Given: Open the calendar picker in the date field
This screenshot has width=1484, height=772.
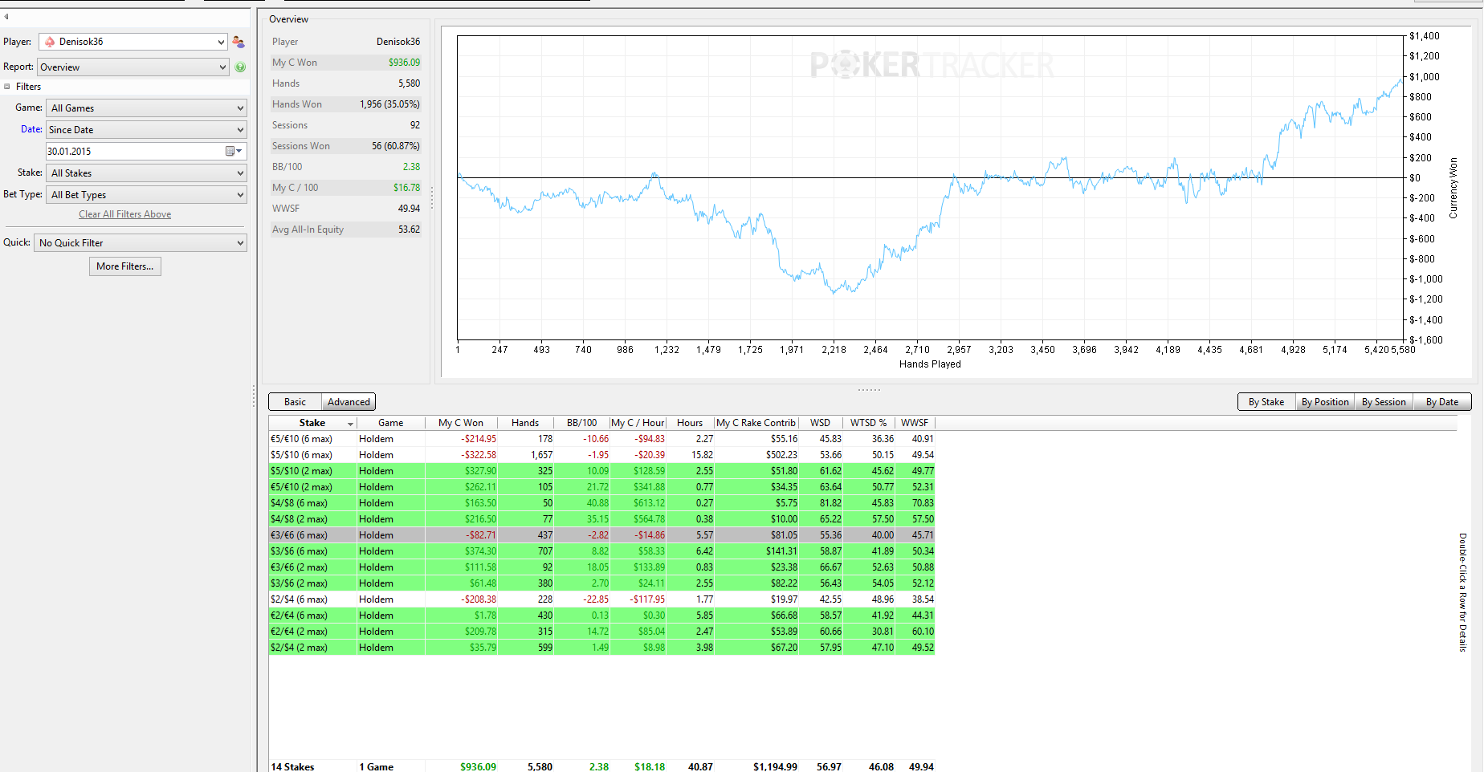Looking at the screenshot, I should pyautogui.click(x=234, y=151).
